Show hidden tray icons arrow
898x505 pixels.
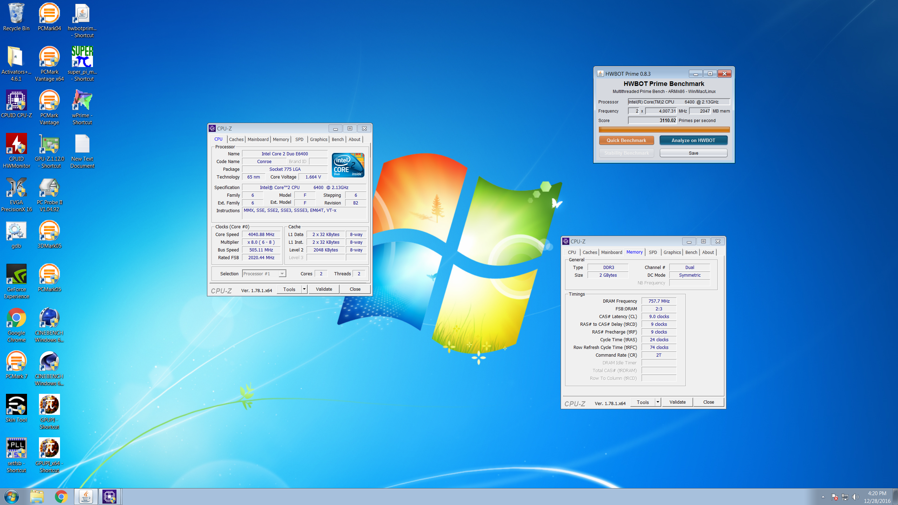coord(823,497)
